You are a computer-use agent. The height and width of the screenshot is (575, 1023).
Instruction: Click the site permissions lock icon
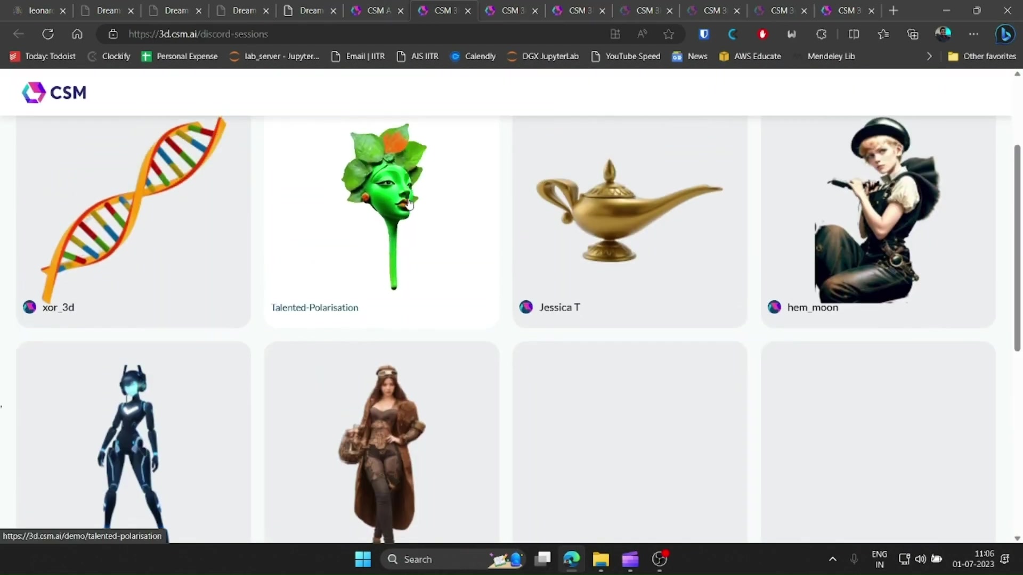(x=112, y=34)
